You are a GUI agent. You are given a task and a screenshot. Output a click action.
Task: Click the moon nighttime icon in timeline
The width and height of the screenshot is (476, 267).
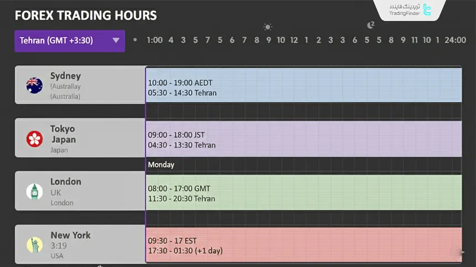point(370,25)
